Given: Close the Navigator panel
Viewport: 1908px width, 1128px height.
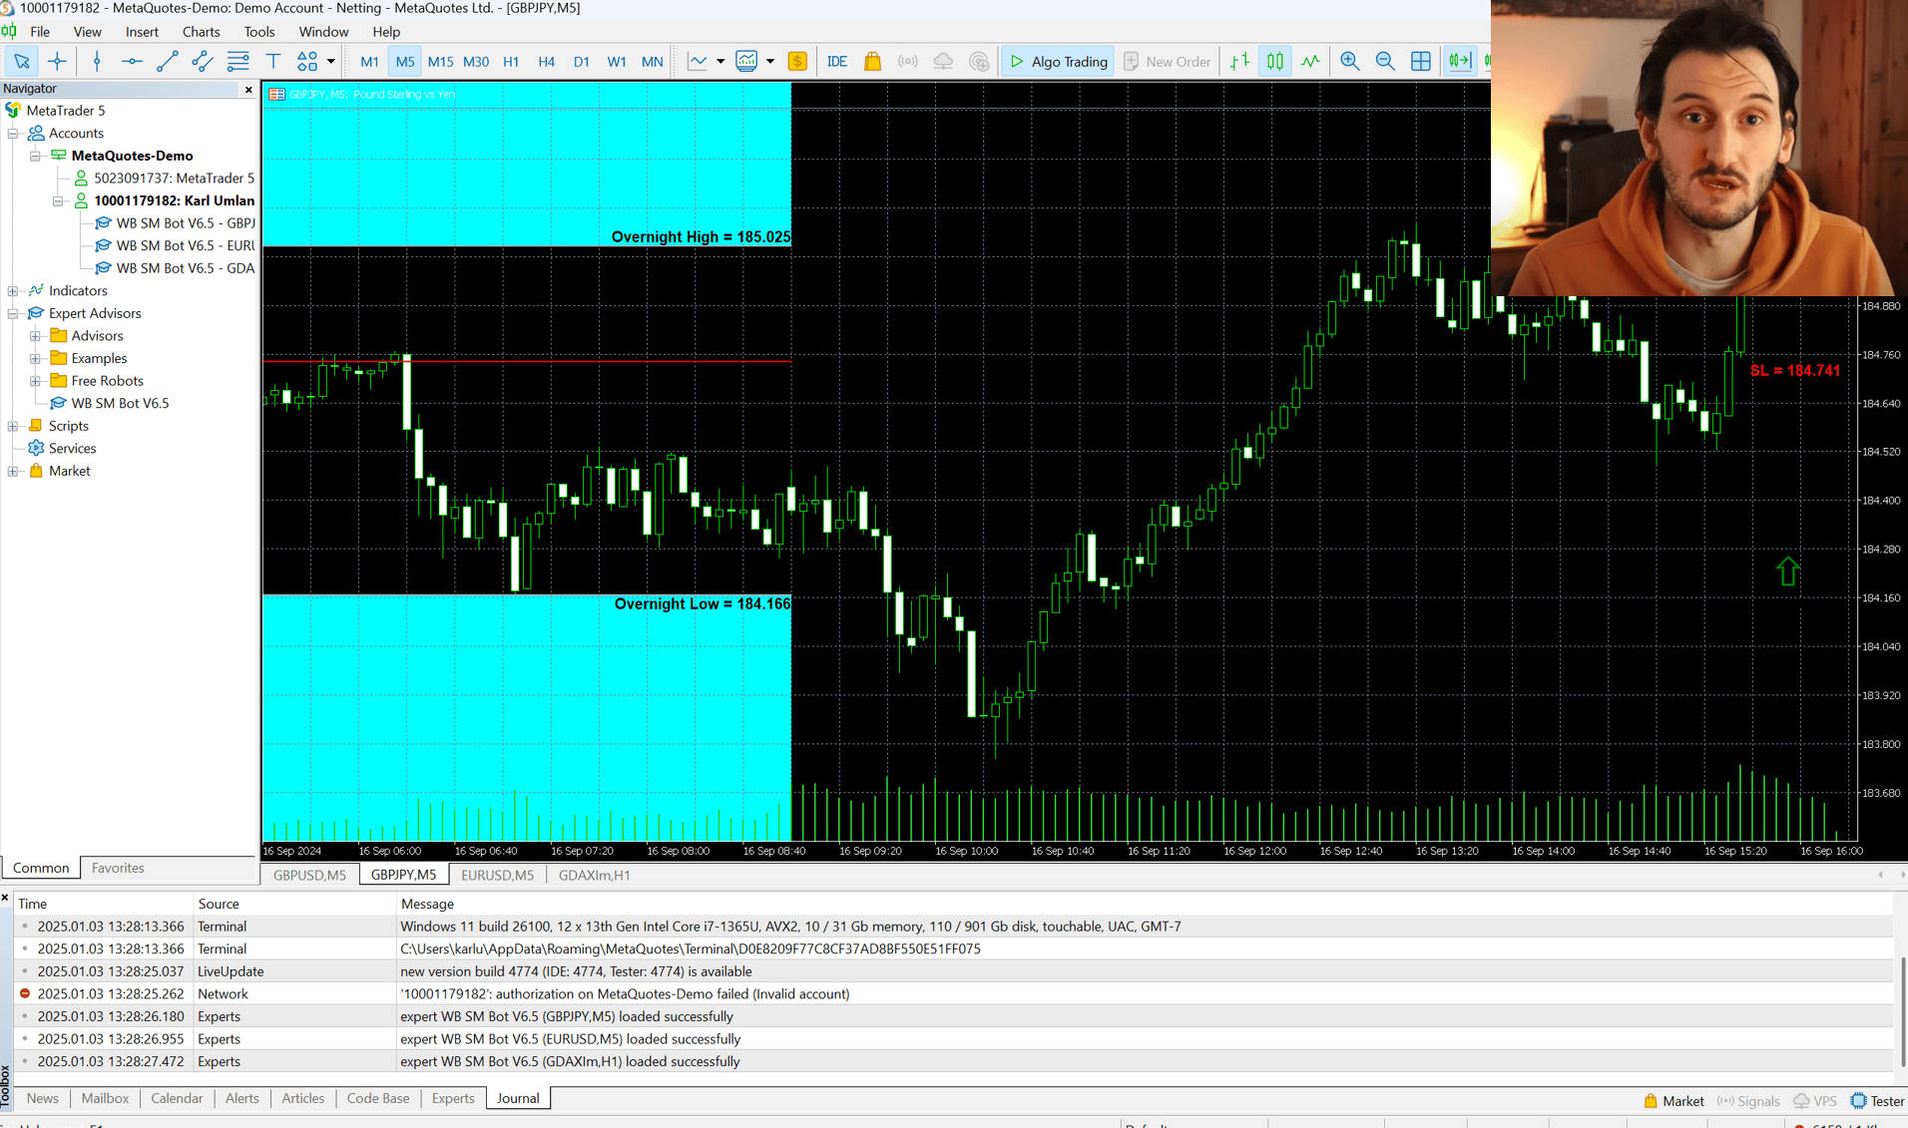Looking at the screenshot, I should [248, 90].
